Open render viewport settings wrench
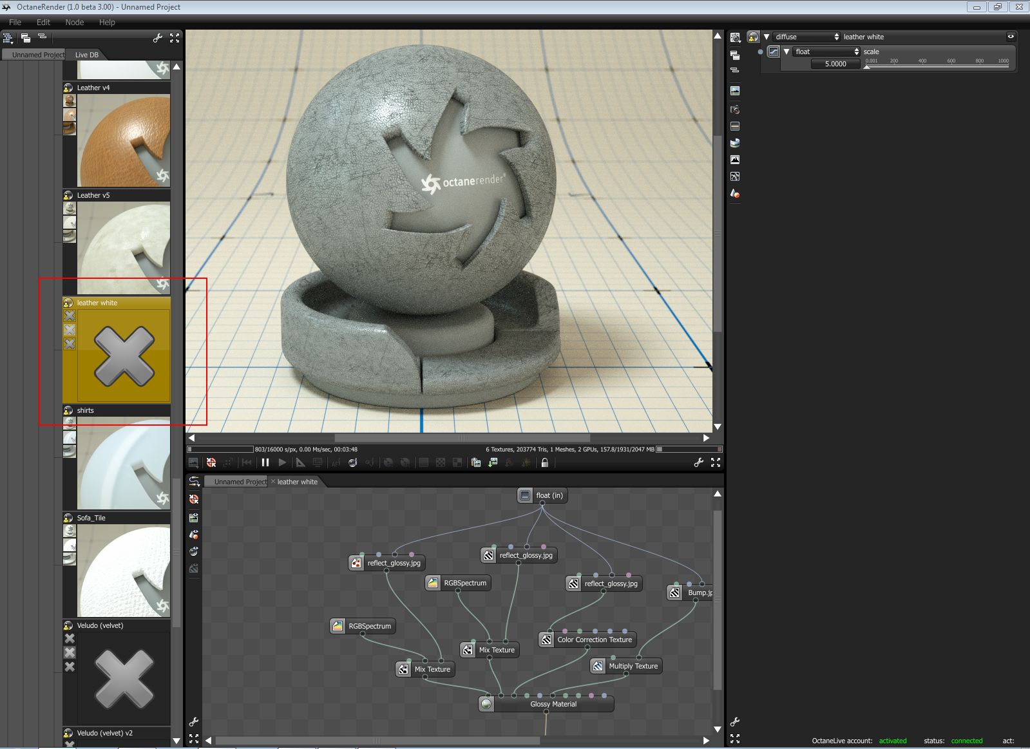This screenshot has width=1030, height=749. pyautogui.click(x=699, y=462)
